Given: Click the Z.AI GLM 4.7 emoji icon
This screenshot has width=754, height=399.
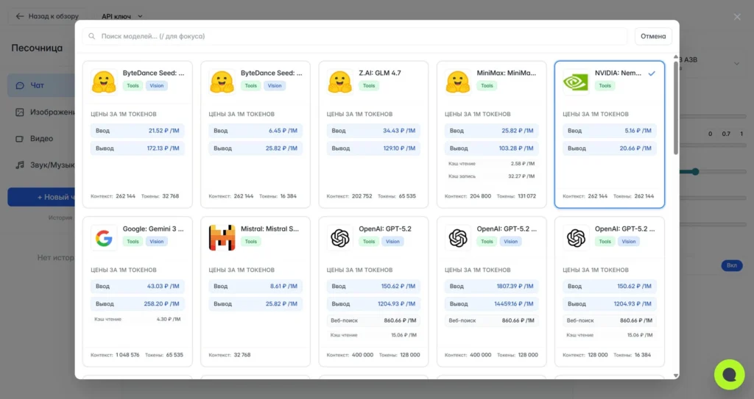Looking at the screenshot, I should 339,81.
